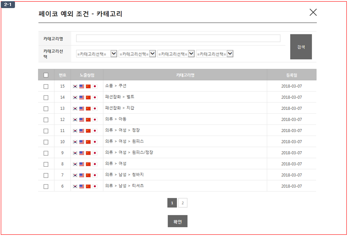Click the China flag in row 14
Image resolution: width=348 pixels, height=236 pixels.
point(88,97)
